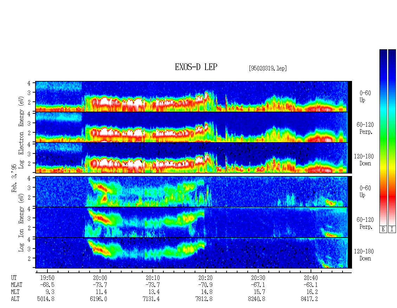Image resolution: width=397 pixels, height=308 pixels.
Task: Click the MLAT value -63.1
Action: (x=311, y=285)
